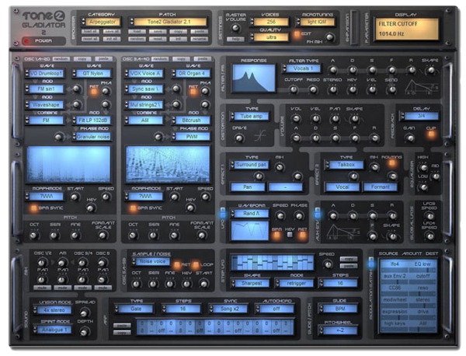Toggle microtuning EDIT button
Viewport: 466px width, 356px height.
(x=297, y=34)
